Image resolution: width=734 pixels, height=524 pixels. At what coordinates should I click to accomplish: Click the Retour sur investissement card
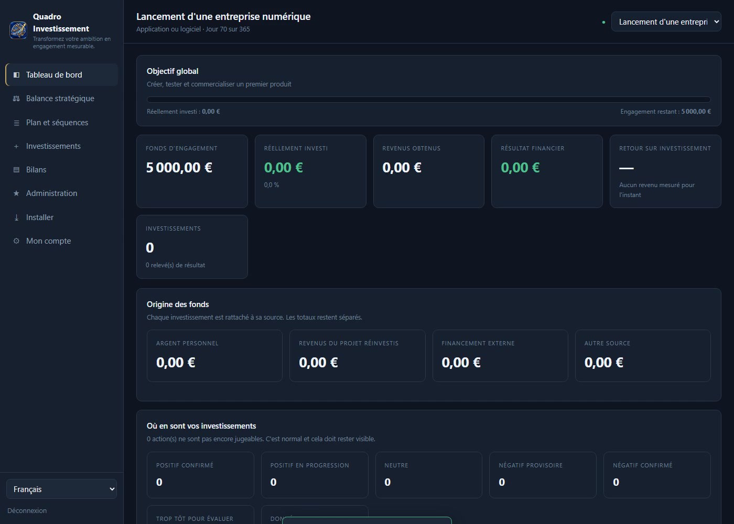[665, 171]
